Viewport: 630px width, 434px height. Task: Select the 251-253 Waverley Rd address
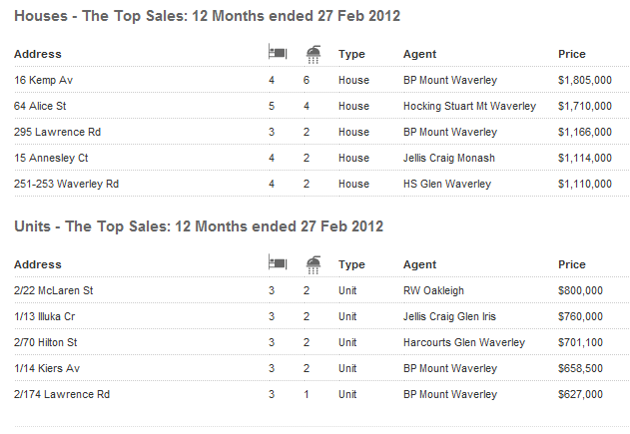point(66,184)
